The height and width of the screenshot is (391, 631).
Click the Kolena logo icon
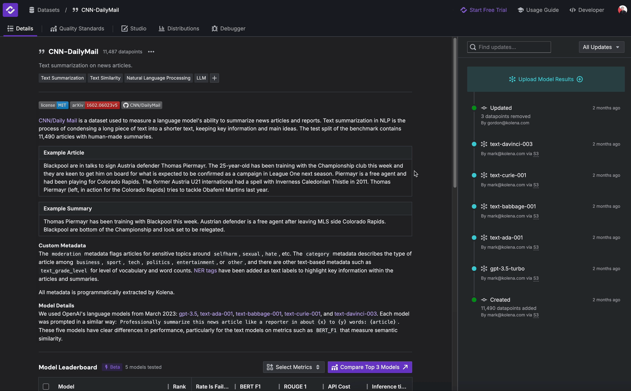click(10, 10)
